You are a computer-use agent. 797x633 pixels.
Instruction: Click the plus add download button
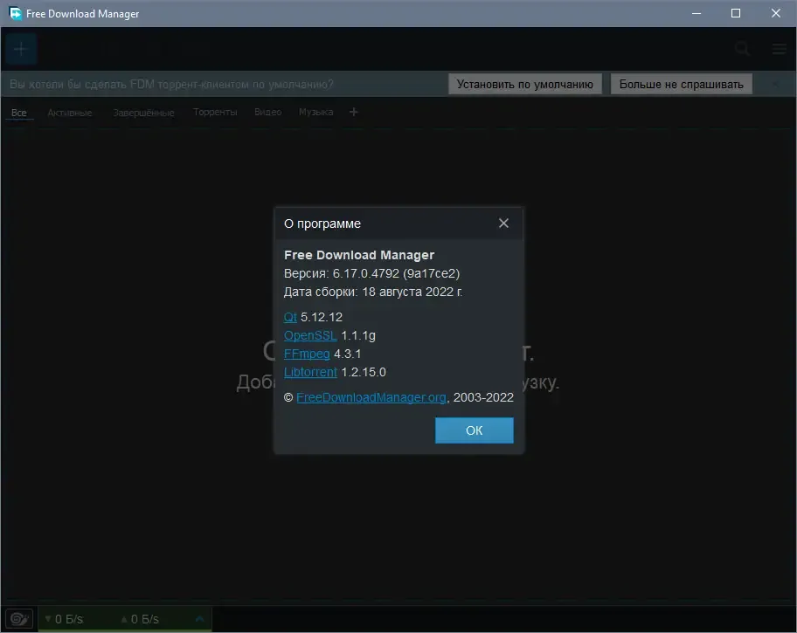pyautogui.click(x=21, y=49)
